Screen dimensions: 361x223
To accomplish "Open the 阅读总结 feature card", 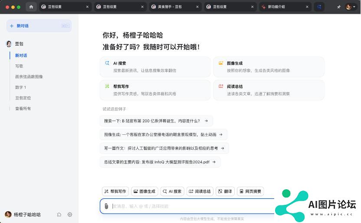I will pos(269,90).
